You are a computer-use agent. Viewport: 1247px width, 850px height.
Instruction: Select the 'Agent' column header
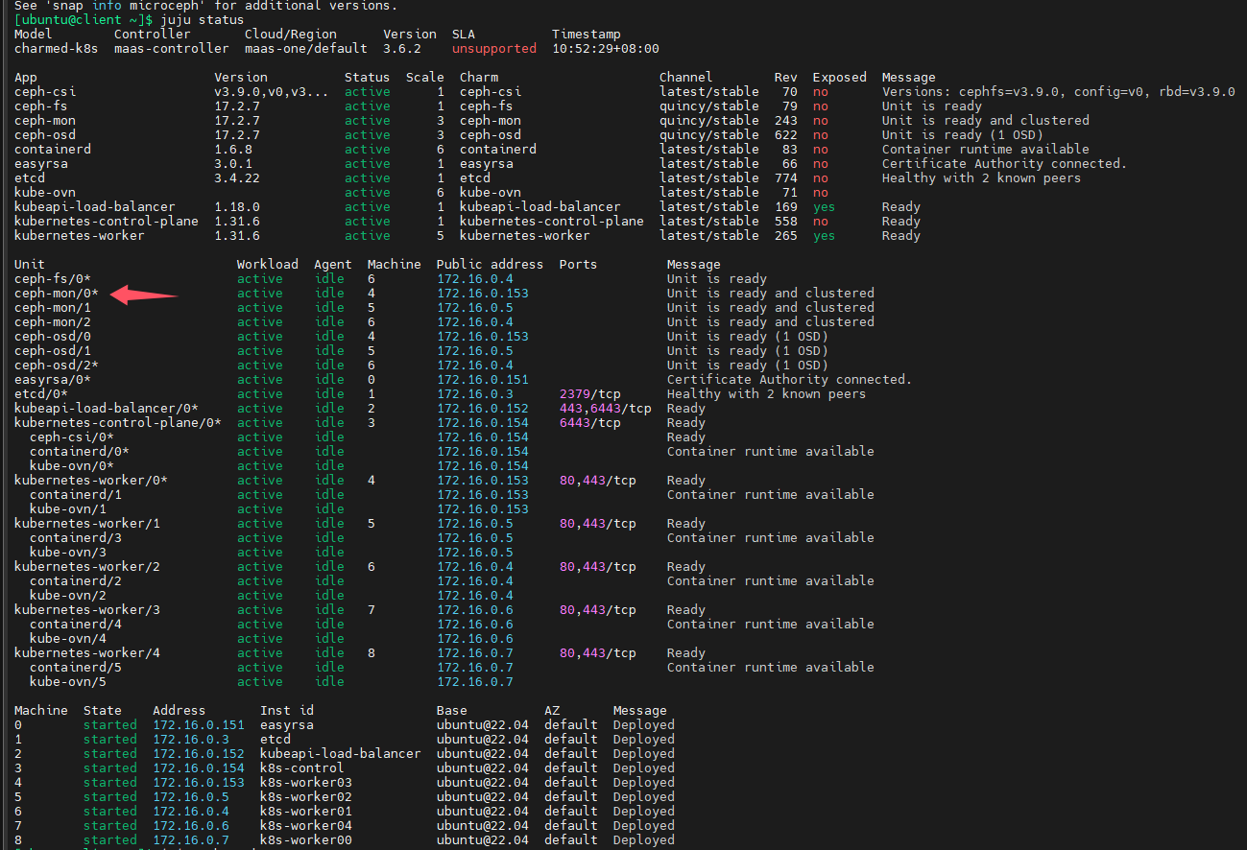pos(333,265)
